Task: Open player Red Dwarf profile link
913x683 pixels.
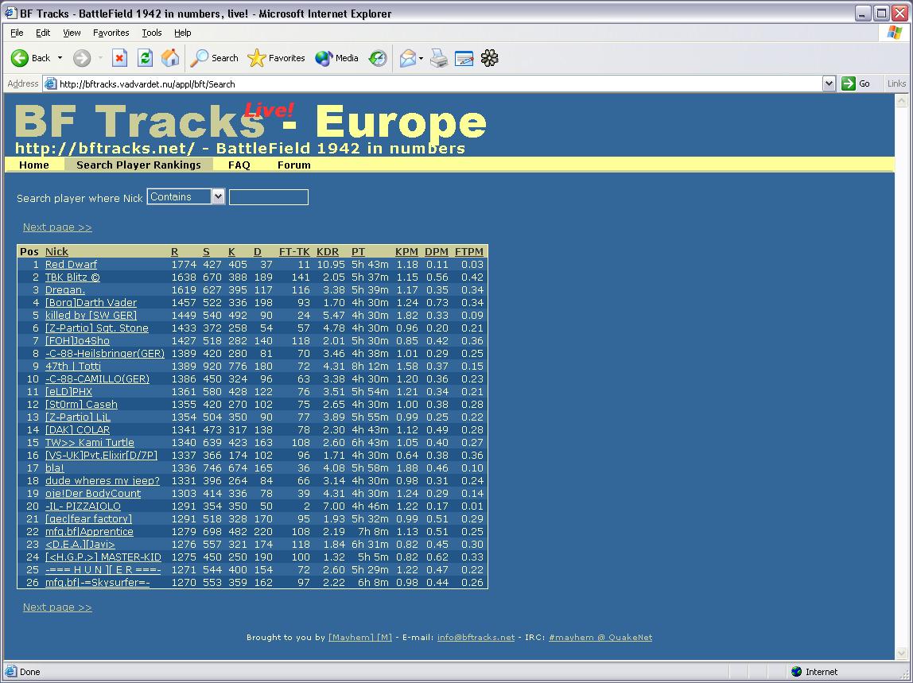Action: pos(71,264)
